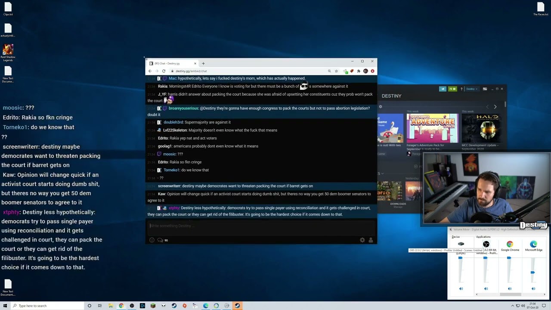The height and width of the screenshot is (310, 551).
Task: Show chat user list icon
Action: pyautogui.click(x=371, y=240)
